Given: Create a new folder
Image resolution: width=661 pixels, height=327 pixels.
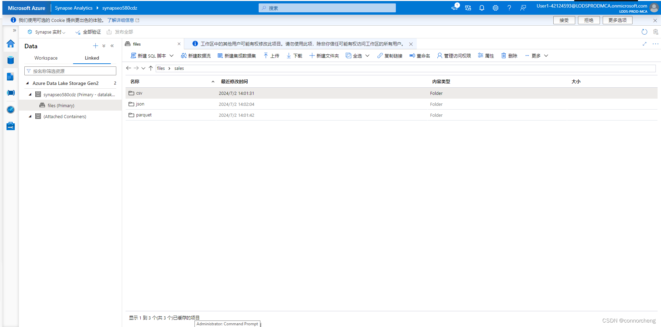Looking at the screenshot, I should (x=324, y=56).
